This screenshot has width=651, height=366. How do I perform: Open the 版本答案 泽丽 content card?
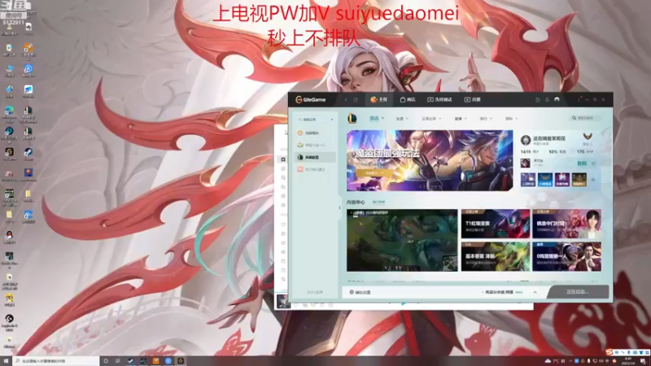coord(496,257)
